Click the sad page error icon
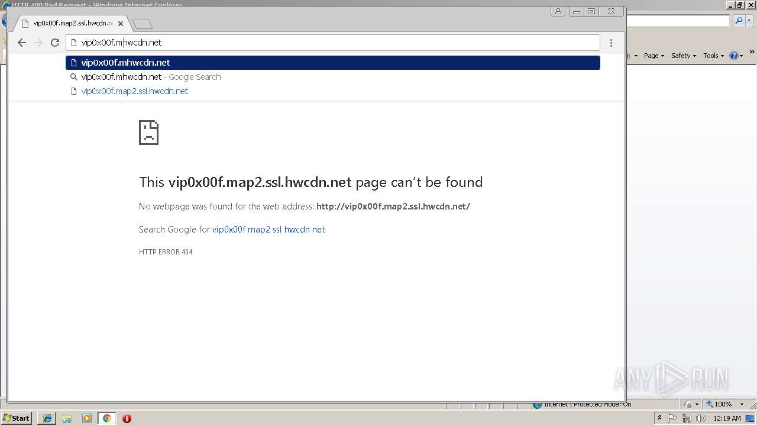 pyautogui.click(x=148, y=133)
